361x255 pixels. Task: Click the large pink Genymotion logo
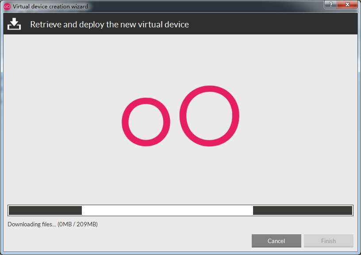pos(180,116)
